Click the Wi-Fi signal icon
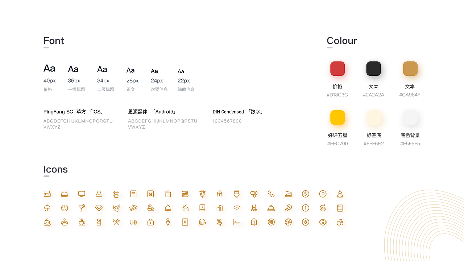The image size is (464, 261). click(x=237, y=208)
